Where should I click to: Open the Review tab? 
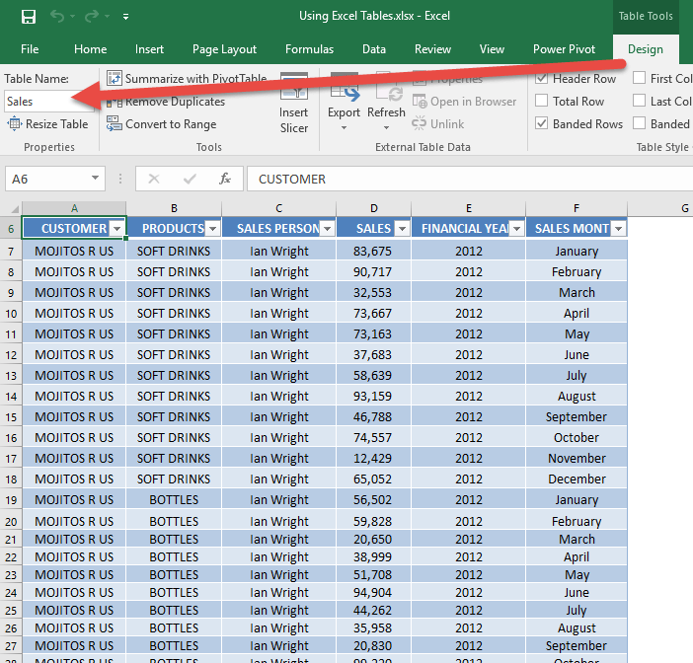(432, 49)
